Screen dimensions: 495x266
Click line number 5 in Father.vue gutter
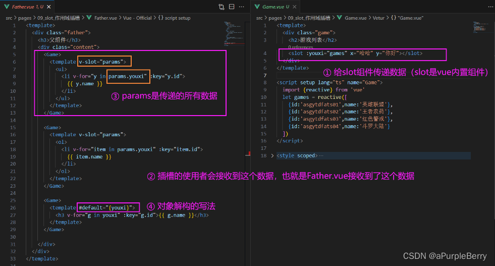(x=14, y=55)
